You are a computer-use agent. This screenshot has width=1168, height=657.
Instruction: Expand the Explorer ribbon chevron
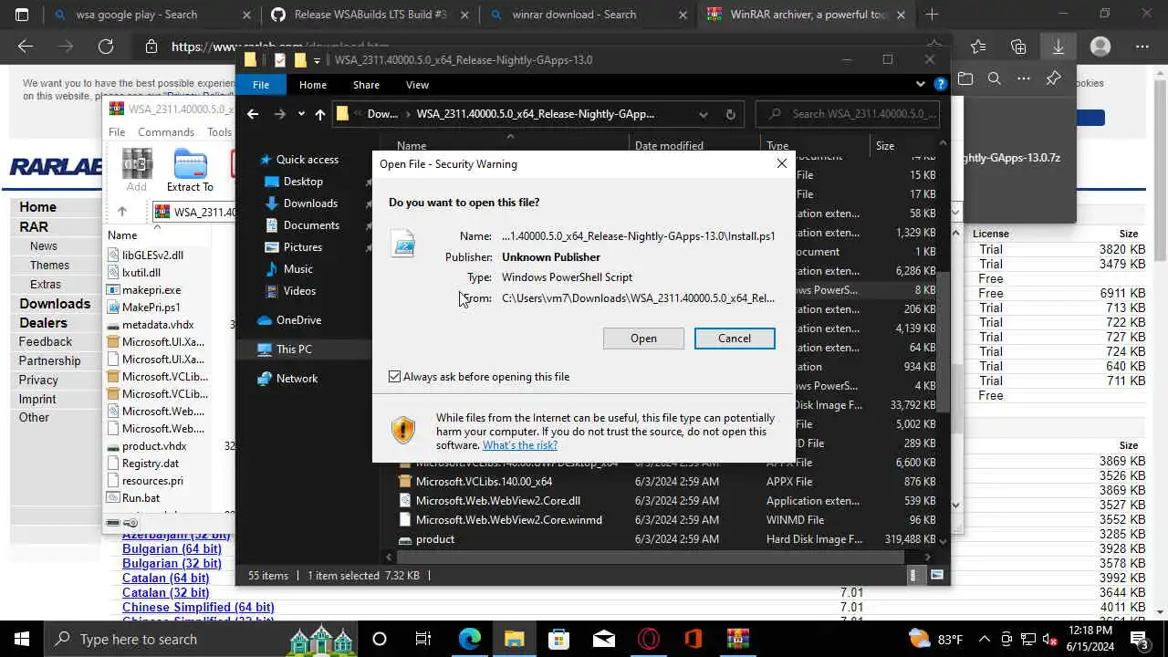click(920, 84)
